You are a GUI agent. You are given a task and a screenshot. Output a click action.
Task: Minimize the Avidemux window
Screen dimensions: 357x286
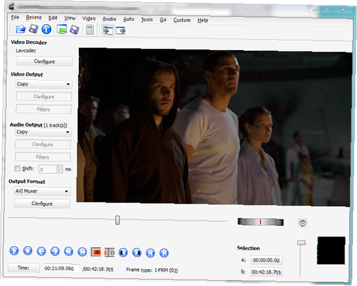315,10
